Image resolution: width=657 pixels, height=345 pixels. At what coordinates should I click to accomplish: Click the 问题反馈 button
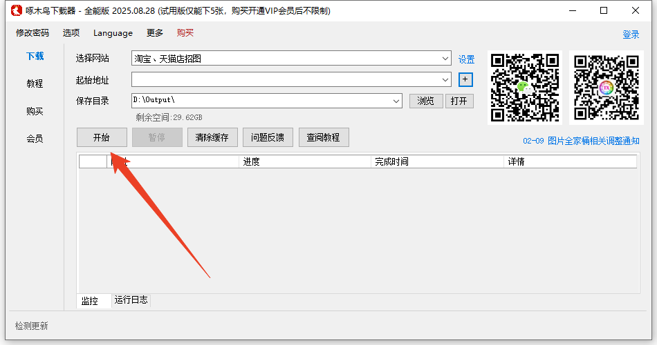[x=268, y=137]
